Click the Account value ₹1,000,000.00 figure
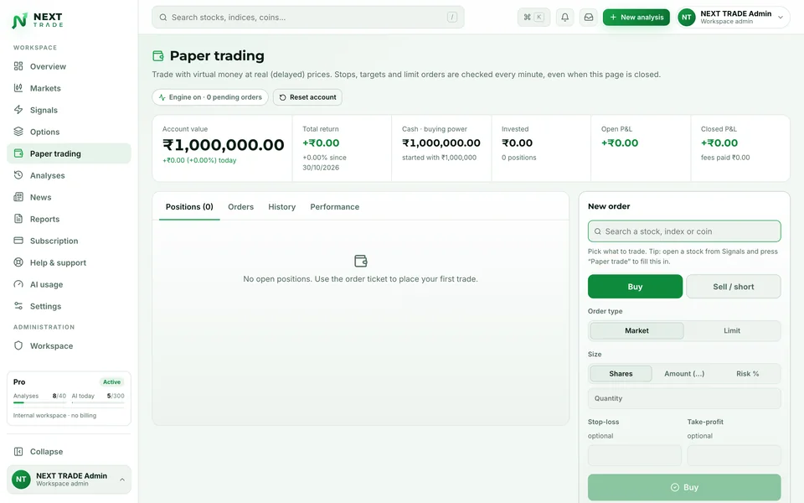 coord(223,145)
